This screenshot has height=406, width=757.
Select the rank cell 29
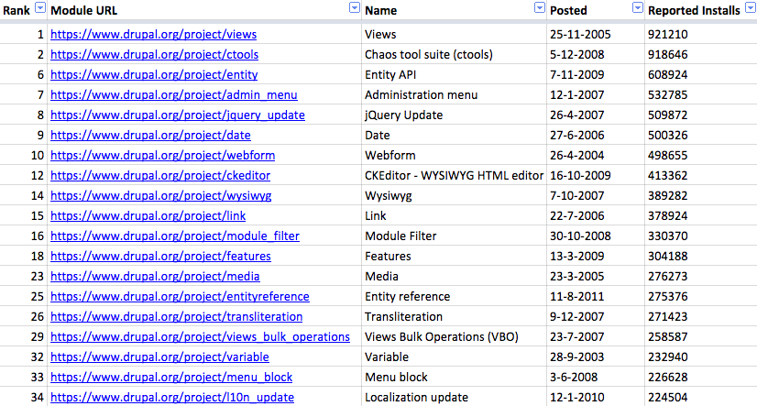[23, 337]
